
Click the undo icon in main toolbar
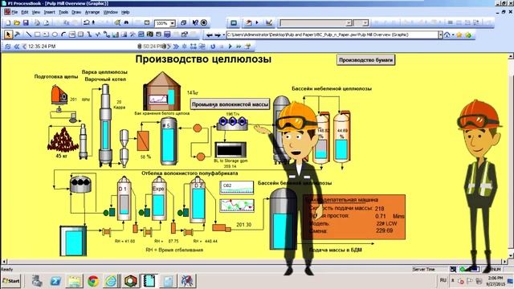[87, 23]
